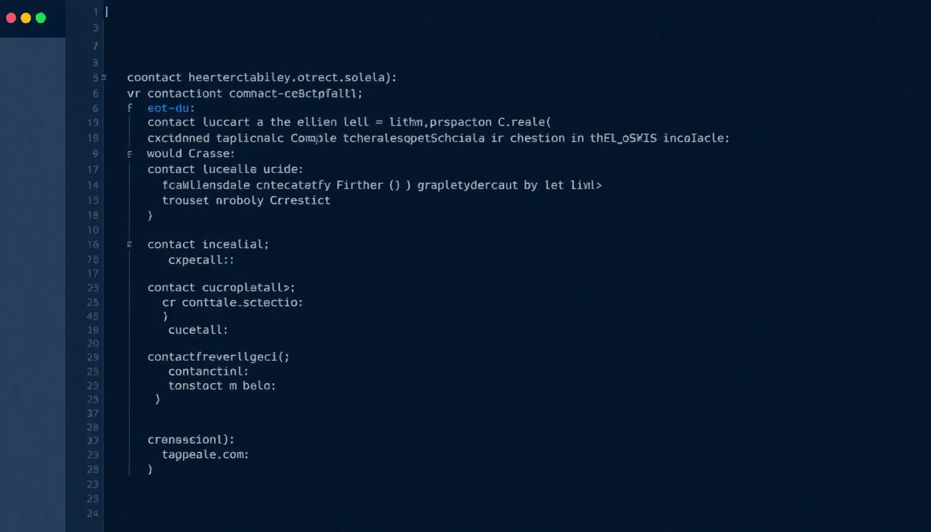The height and width of the screenshot is (532, 931).
Task: Click on 'tonstoct m belo:' text
Action: coord(222,386)
